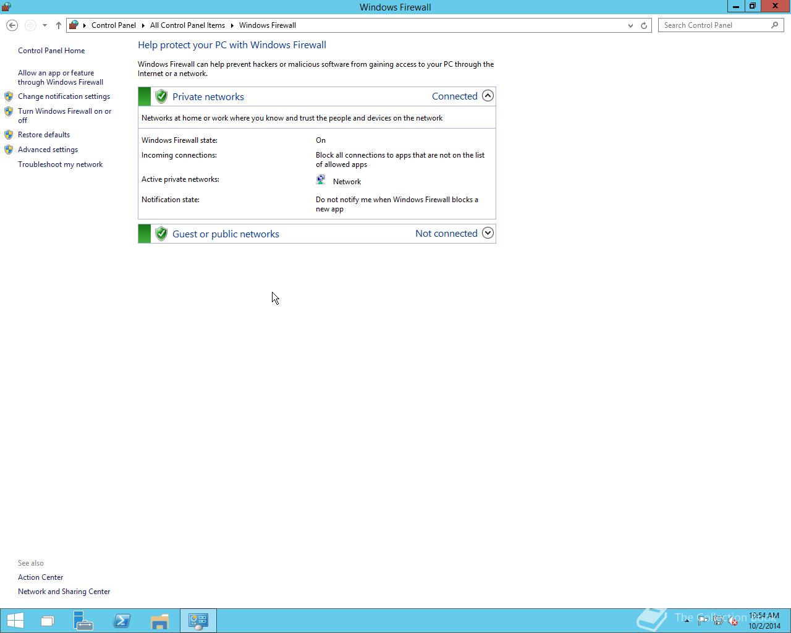Click the Control Panel icon in address bar
This screenshot has height=633, width=791.
click(x=74, y=25)
